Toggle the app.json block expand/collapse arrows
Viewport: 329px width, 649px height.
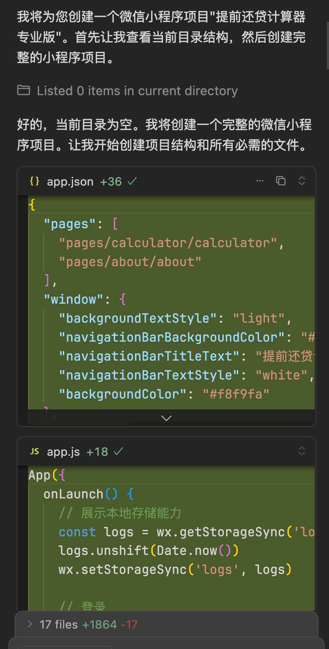click(x=302, y=181)
